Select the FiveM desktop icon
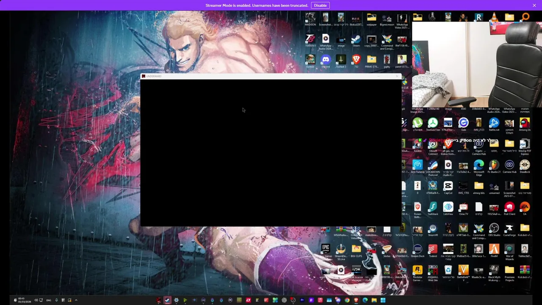This screenshot has width=542, height=305. pos(494,251)
